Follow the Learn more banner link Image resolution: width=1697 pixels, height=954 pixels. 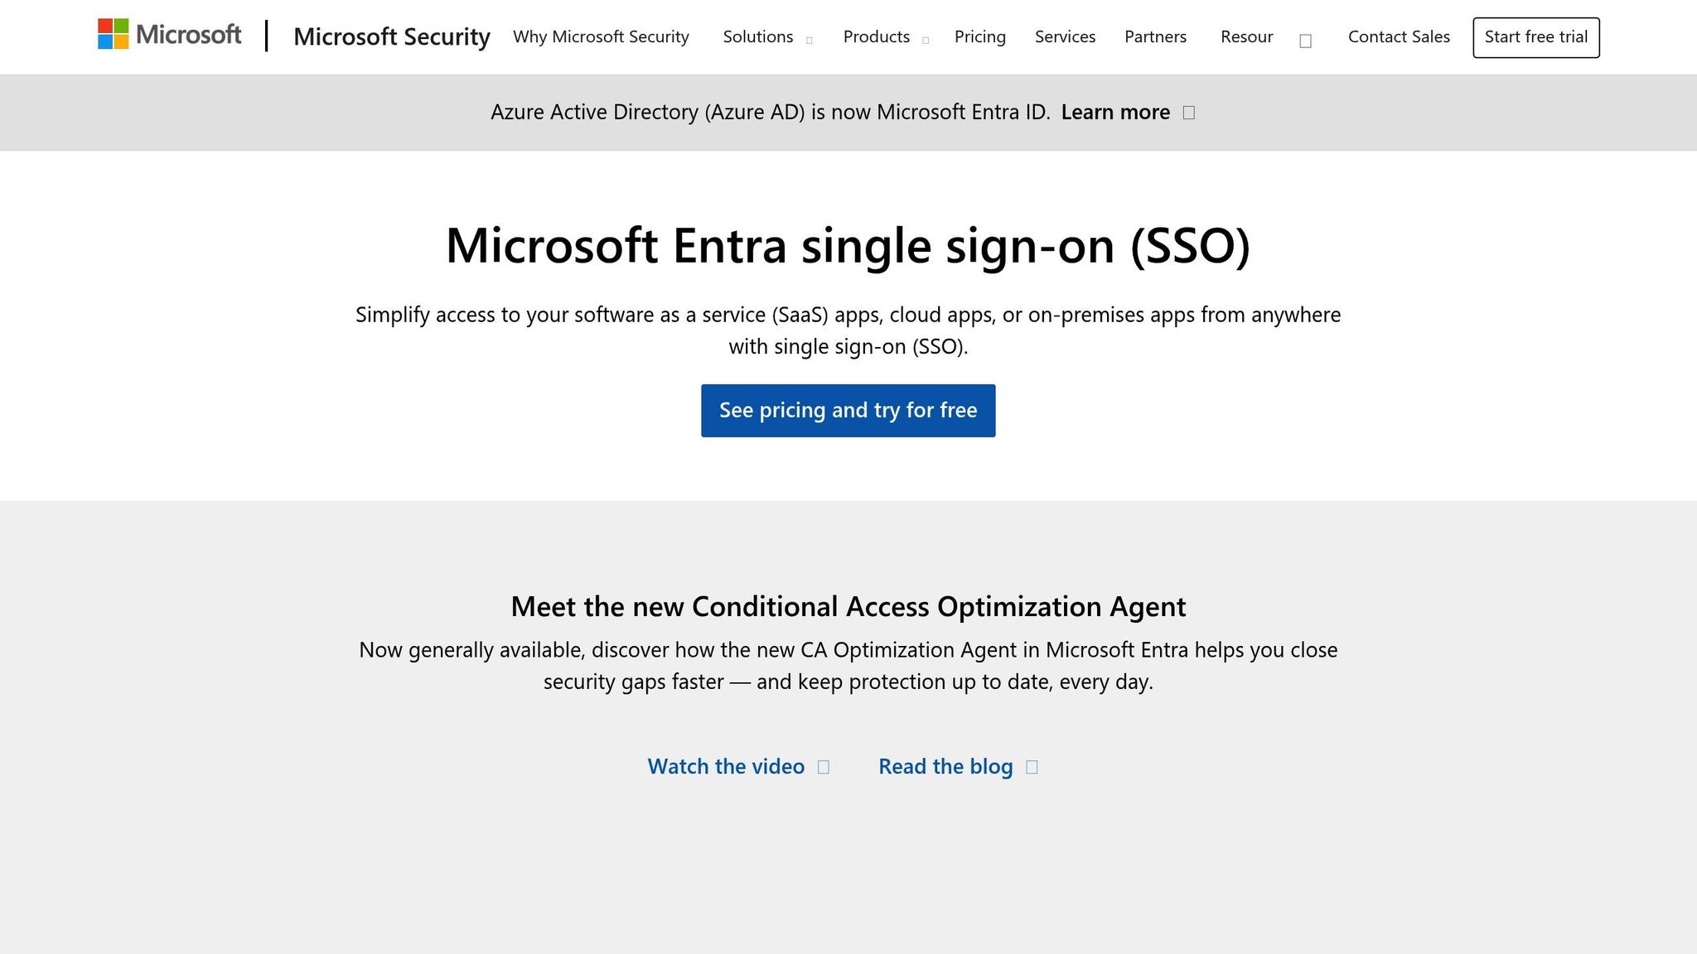pos(1114,113)
